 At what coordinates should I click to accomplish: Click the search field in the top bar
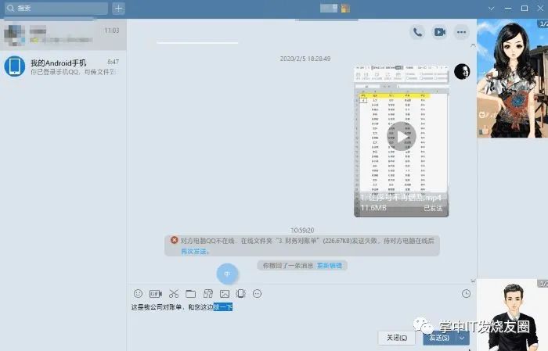pos(56,8)
